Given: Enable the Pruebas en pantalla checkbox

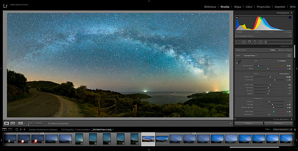Looking at the screenshot, I should point(46,123).
